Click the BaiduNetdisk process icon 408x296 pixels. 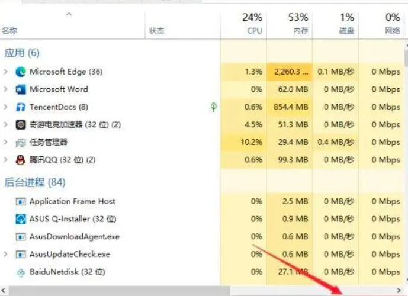(21, 272)
